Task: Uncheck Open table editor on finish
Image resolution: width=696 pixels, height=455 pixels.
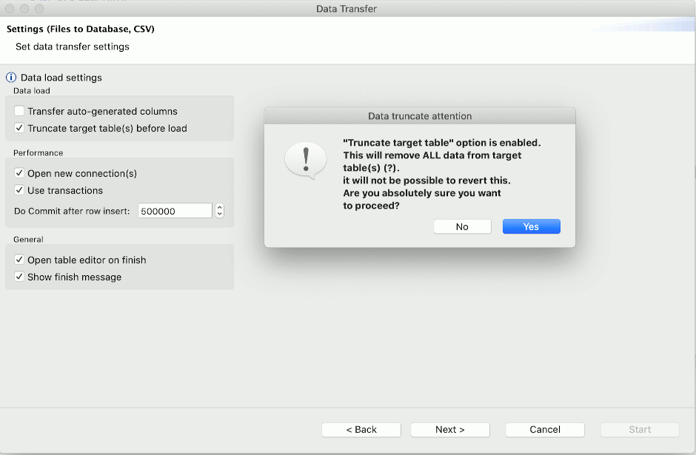Action: pos(19,260)
